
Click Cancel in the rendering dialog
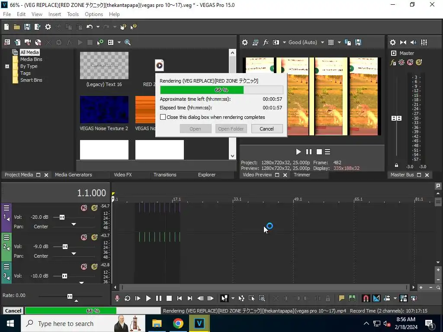266,129
